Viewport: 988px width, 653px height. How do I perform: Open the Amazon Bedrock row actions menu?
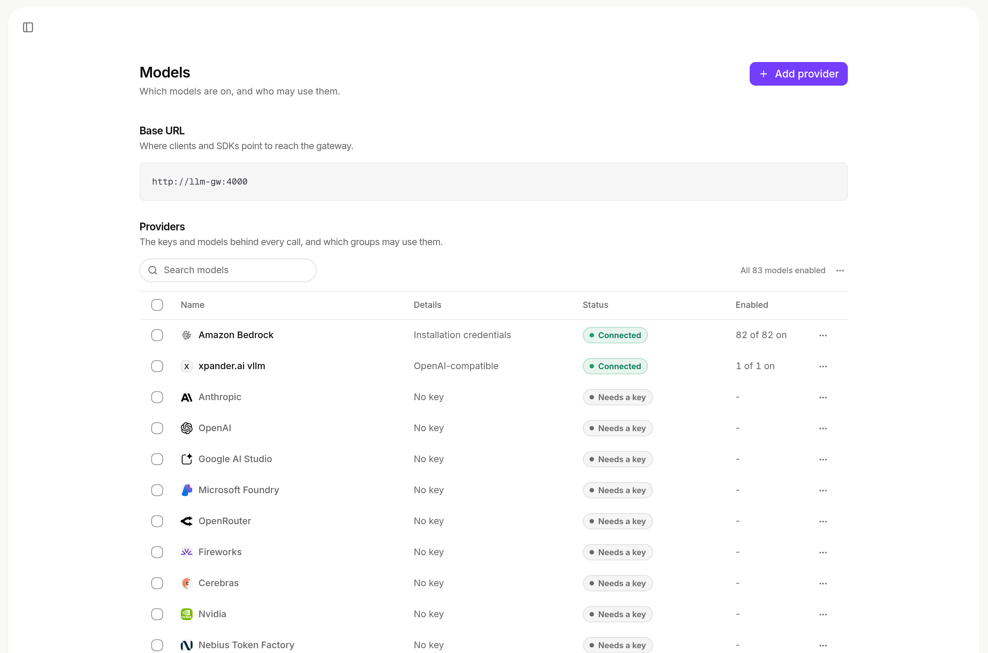[x=823, y=336]
